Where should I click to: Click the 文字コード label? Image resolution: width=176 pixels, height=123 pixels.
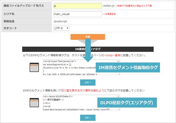point(10,28)
